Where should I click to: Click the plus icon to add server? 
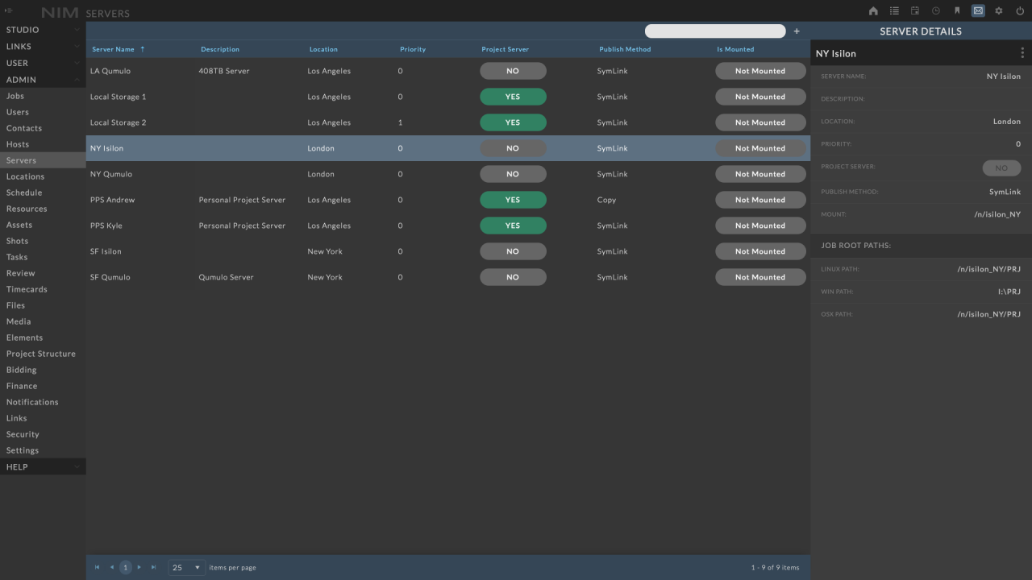tap(797, 31)
